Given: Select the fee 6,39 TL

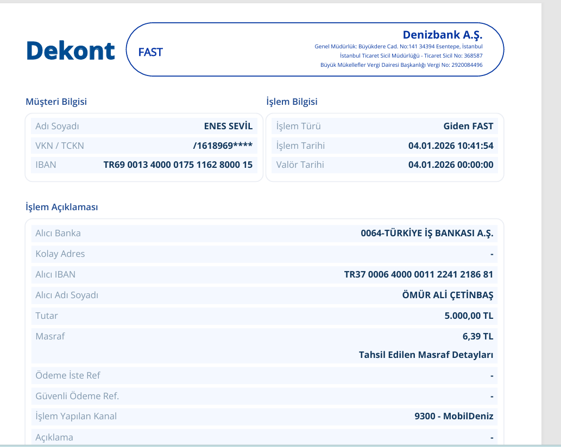Looking at the screenshot, I should pos(477,336).
